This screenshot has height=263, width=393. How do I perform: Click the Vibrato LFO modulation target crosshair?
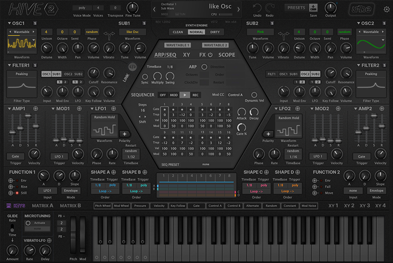pos(49,240)
